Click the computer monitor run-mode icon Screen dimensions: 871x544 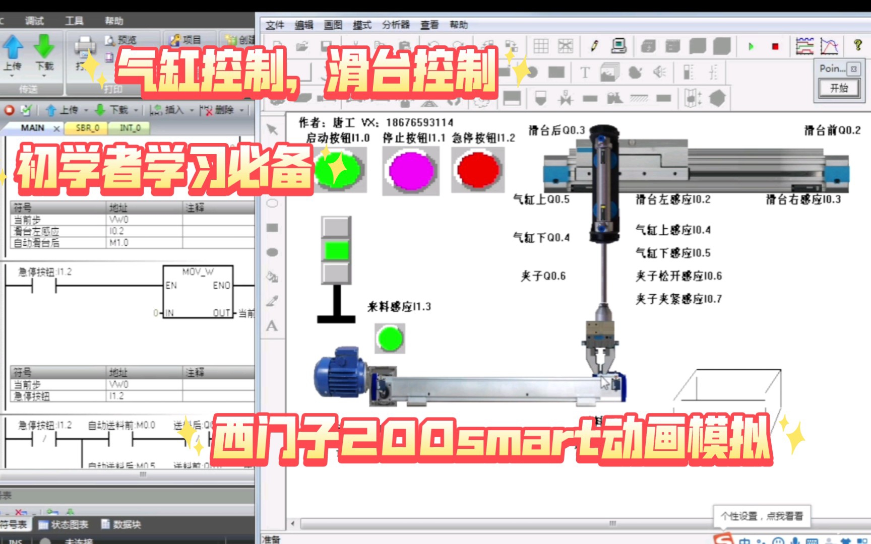[x=618, y=46]
